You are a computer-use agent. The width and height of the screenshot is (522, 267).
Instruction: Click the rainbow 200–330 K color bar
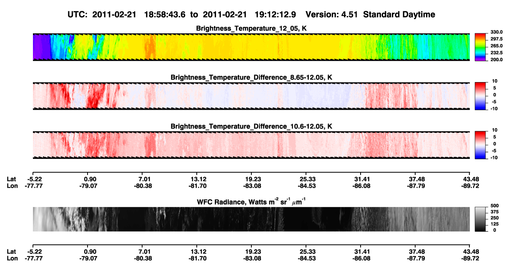point(480,47)
